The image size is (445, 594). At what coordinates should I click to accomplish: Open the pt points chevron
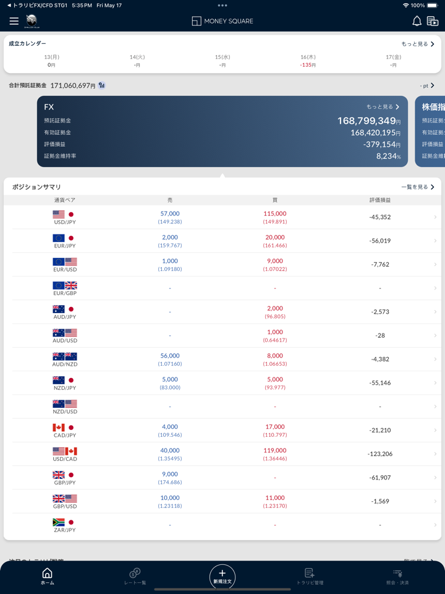pyautogui.click(x=428, y=85)
